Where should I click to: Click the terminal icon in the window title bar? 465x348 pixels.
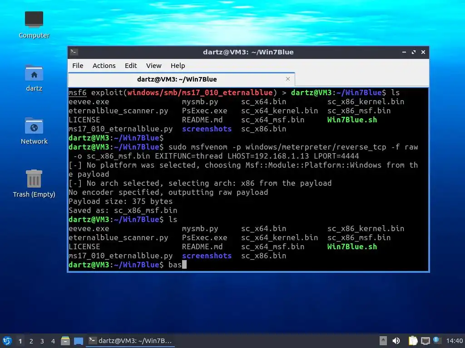(74, 52)
